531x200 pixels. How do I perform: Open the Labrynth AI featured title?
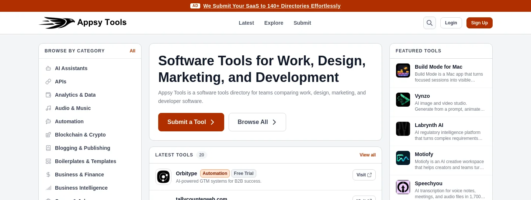[x=429, y=125]
